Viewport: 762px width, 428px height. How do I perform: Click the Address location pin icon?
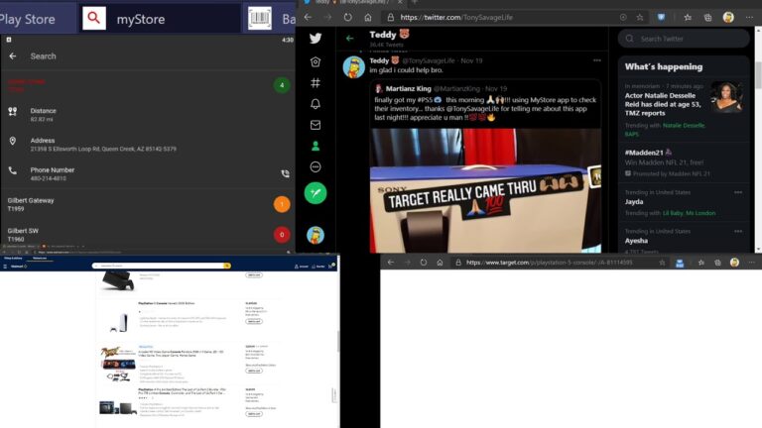pyautogui.click(x=13, y=142)
